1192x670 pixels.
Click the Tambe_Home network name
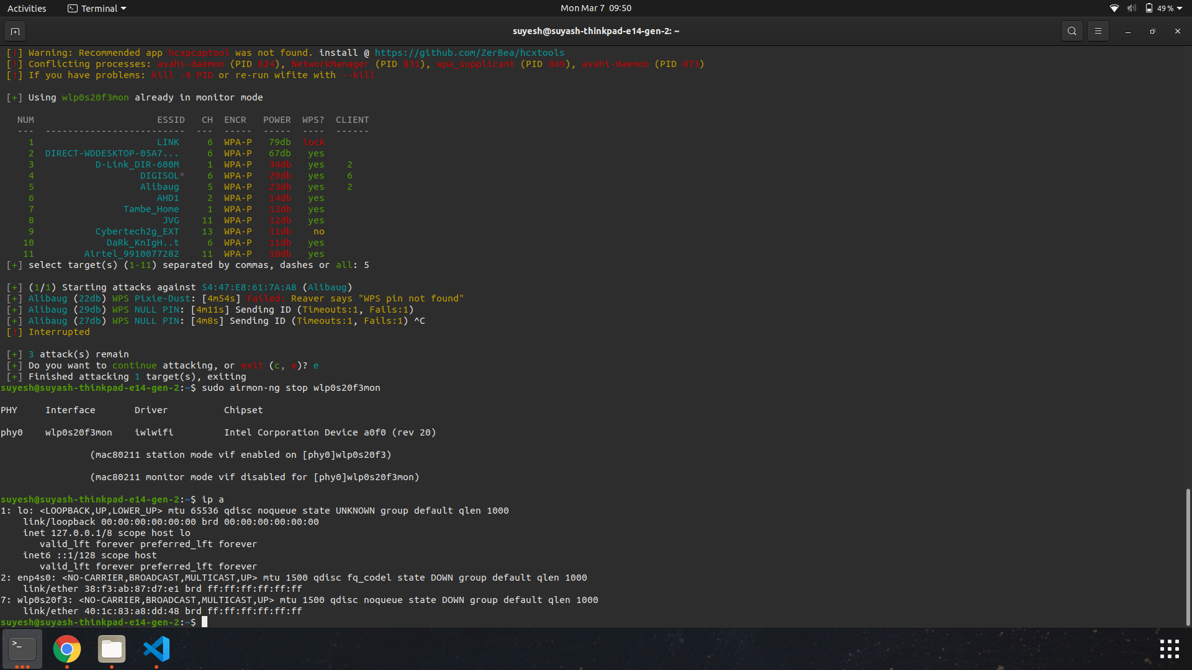[151, 209]
